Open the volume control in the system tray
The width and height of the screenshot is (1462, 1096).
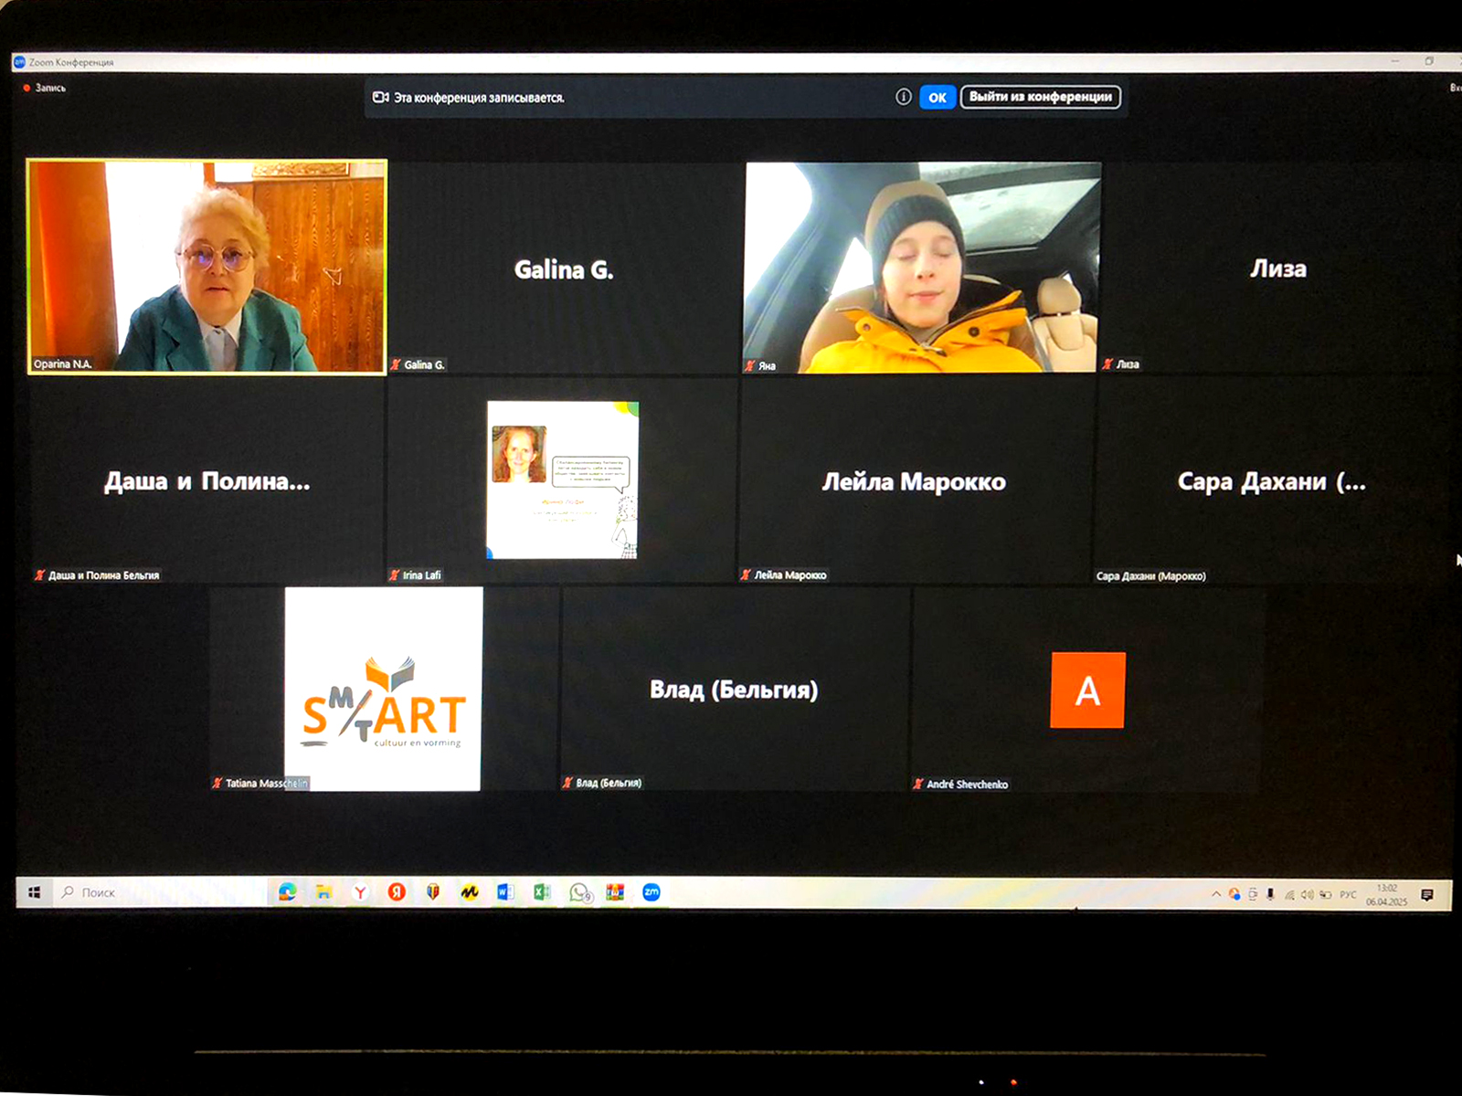[1307, 895]
